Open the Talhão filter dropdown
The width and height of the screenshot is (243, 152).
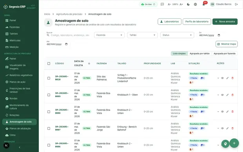tap(142, 35)
